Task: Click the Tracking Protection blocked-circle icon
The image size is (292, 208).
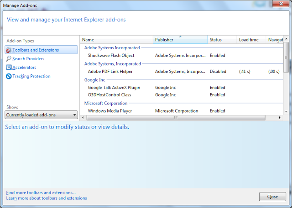Action: click(x=9, y=76)
